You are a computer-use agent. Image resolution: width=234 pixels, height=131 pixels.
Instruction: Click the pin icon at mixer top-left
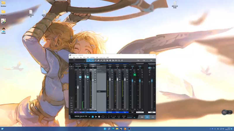(73, 64)
